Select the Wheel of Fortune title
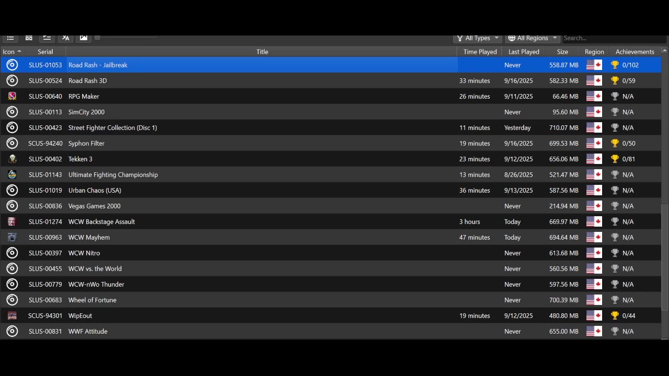 pyautogui.click(x=92, y=300)
